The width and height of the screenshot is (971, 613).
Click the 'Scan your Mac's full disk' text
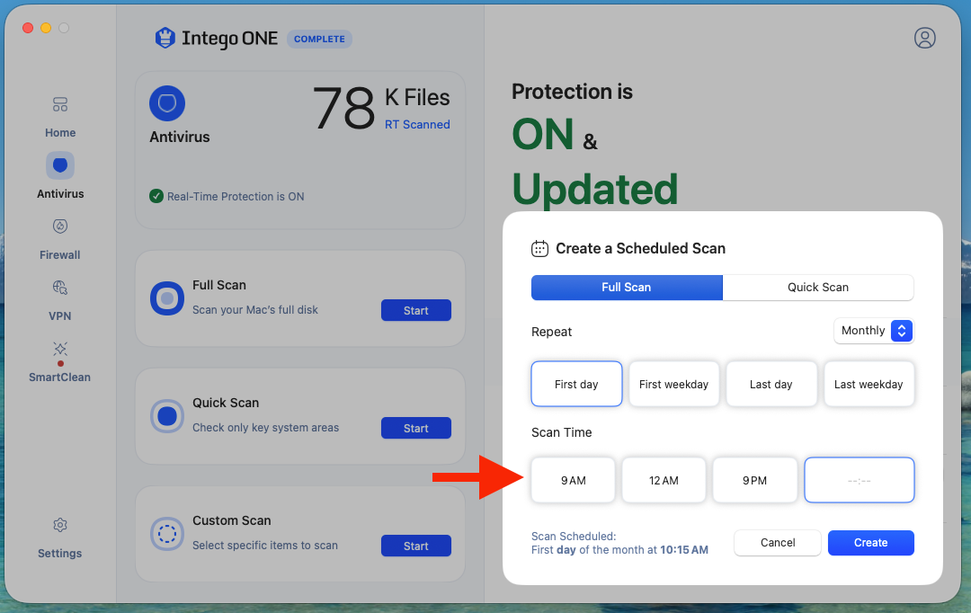point(255,309)
